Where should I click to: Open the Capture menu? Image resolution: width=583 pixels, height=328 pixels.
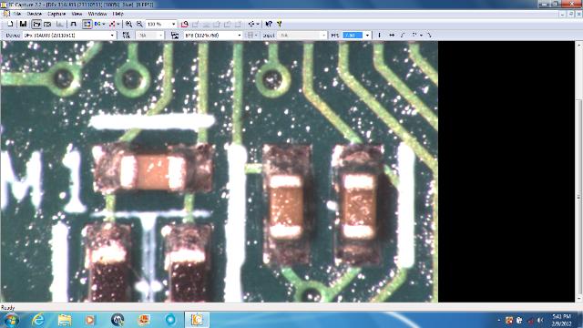click(56, 14)
